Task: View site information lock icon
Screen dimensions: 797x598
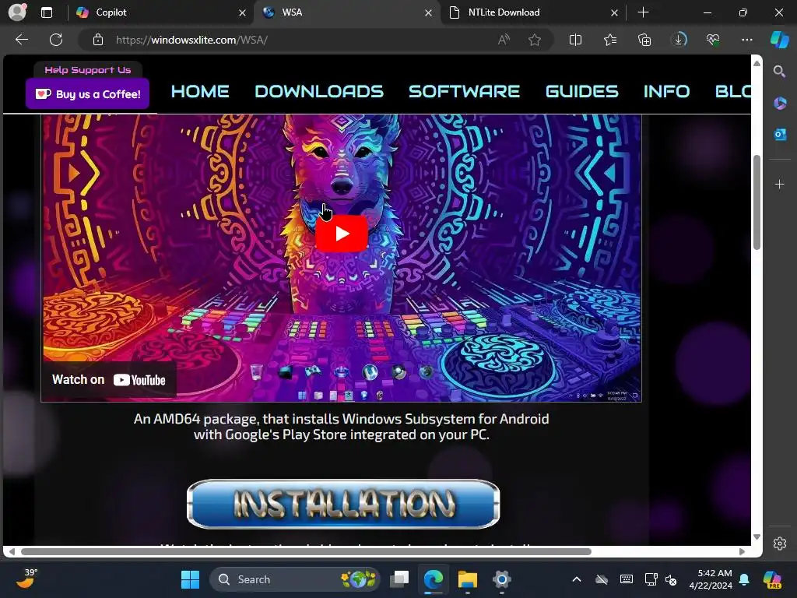Action: pos(98,40)
